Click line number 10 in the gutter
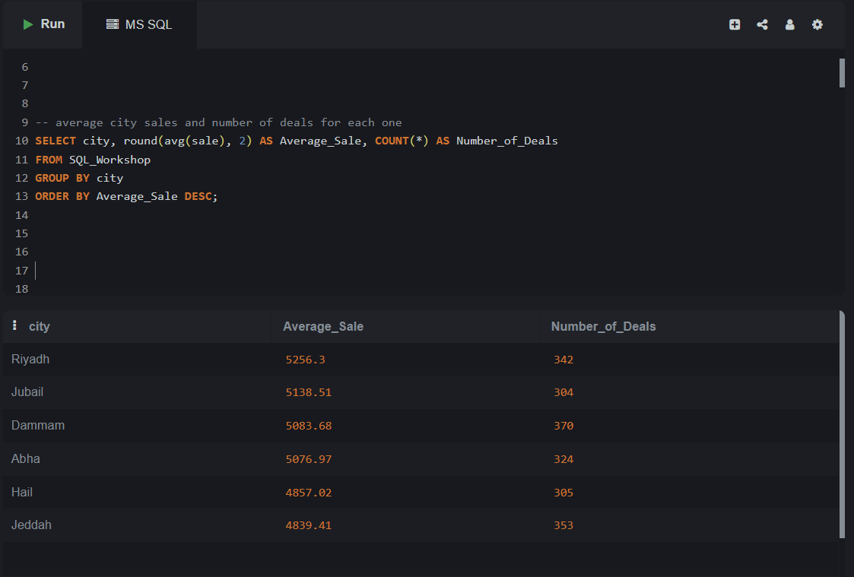This screenshot has width=854, height=577. [x=22, y=141]
